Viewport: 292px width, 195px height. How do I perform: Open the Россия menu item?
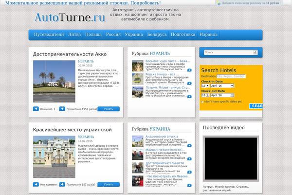point(113,35)
